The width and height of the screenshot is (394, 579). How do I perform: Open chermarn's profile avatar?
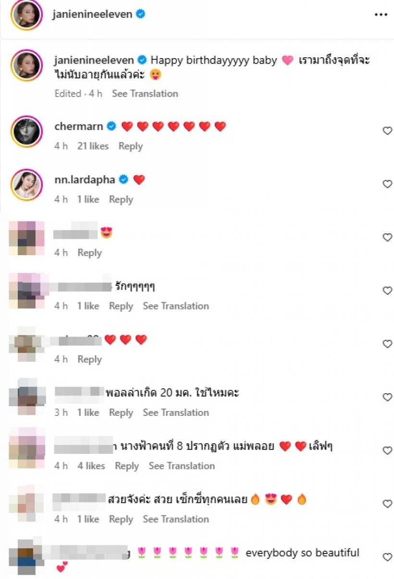coord(27,131)
